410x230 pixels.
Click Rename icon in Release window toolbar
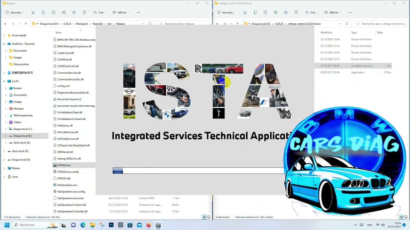click(x=64, y=12)
